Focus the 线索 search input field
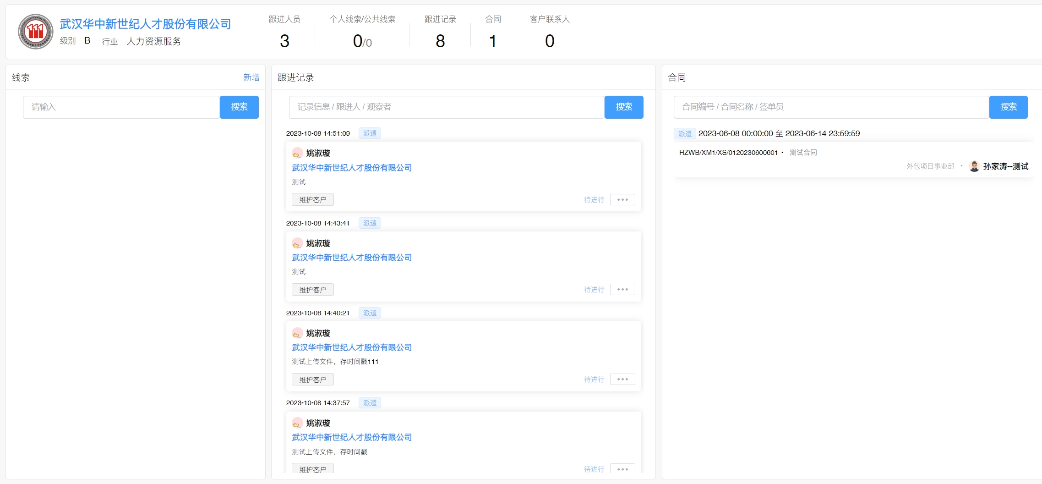1042x484 pixels. (121, 107)
